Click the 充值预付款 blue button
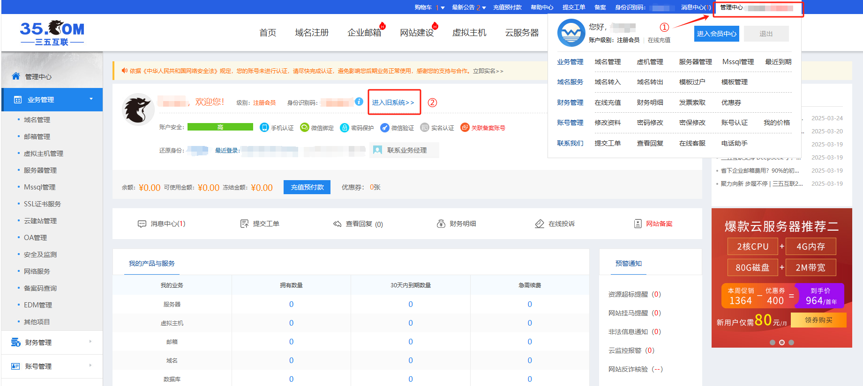This screenshot has width=863, height=386. [x=307, y=187]
